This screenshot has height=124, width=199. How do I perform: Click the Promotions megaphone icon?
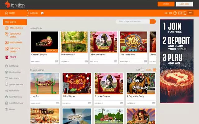(x=7, y=91)
